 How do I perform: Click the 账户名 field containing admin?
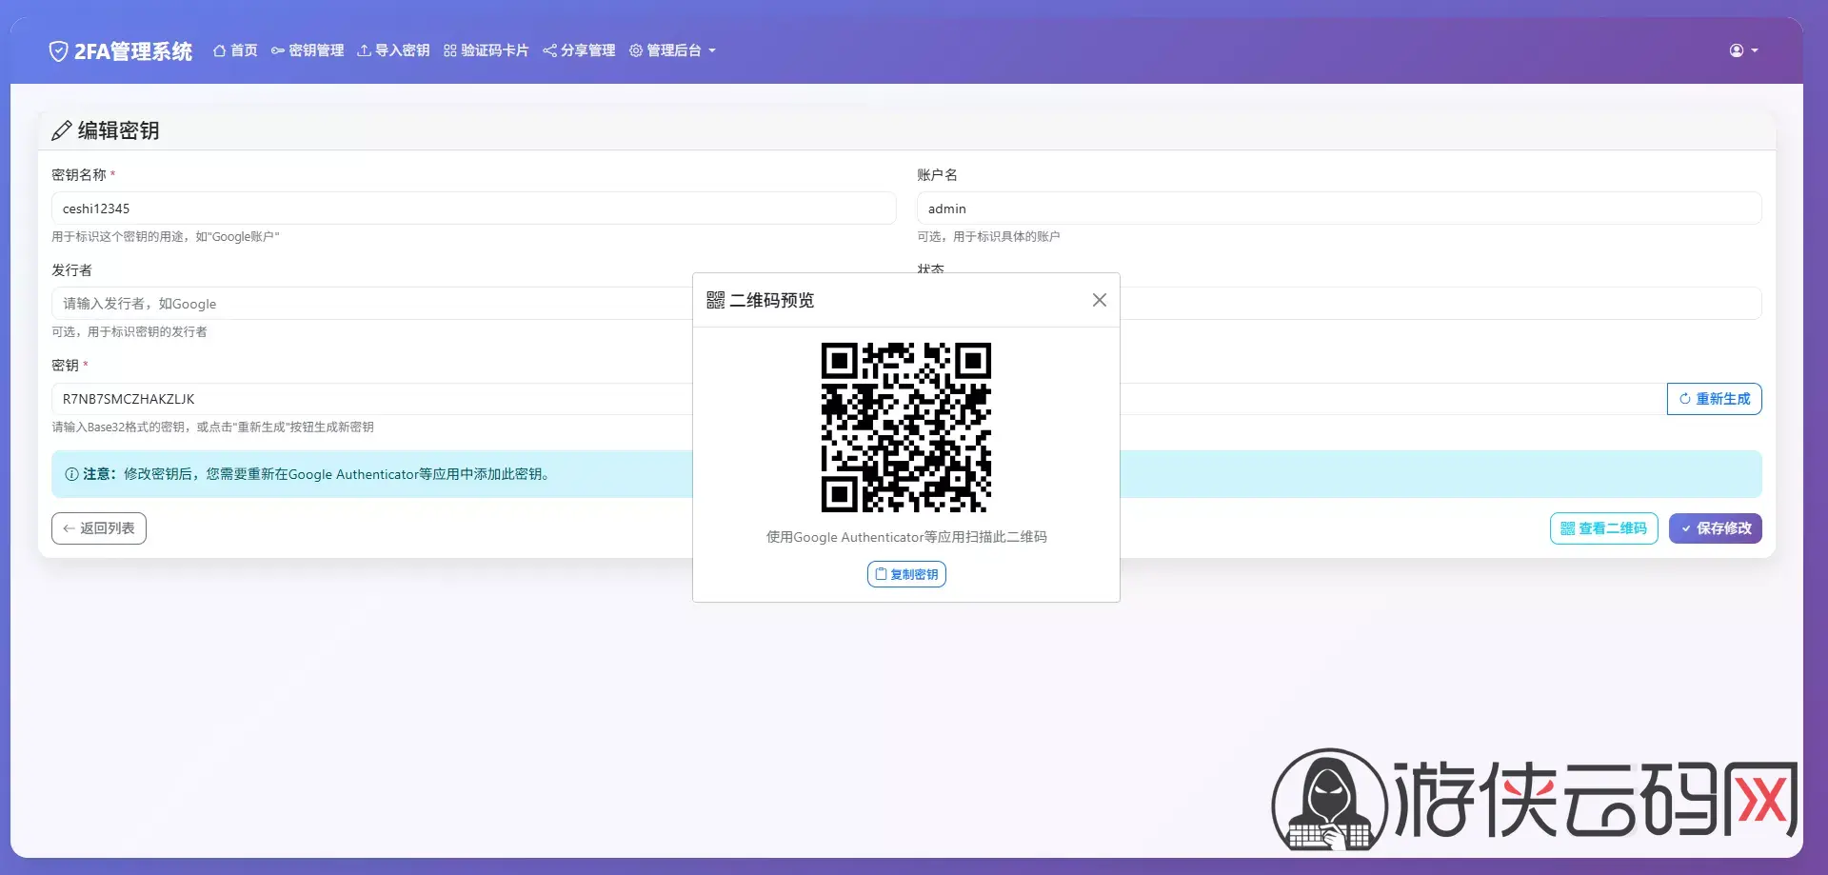click(1338, 209)
